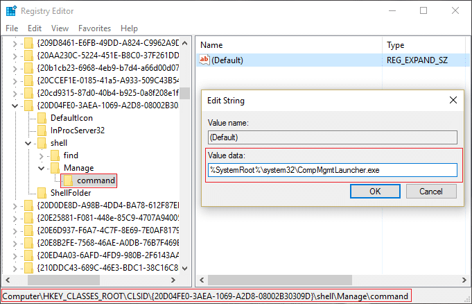472x304 pixels.
Task: Click the tree pane scroll right arrow
Action: point(173,280)
